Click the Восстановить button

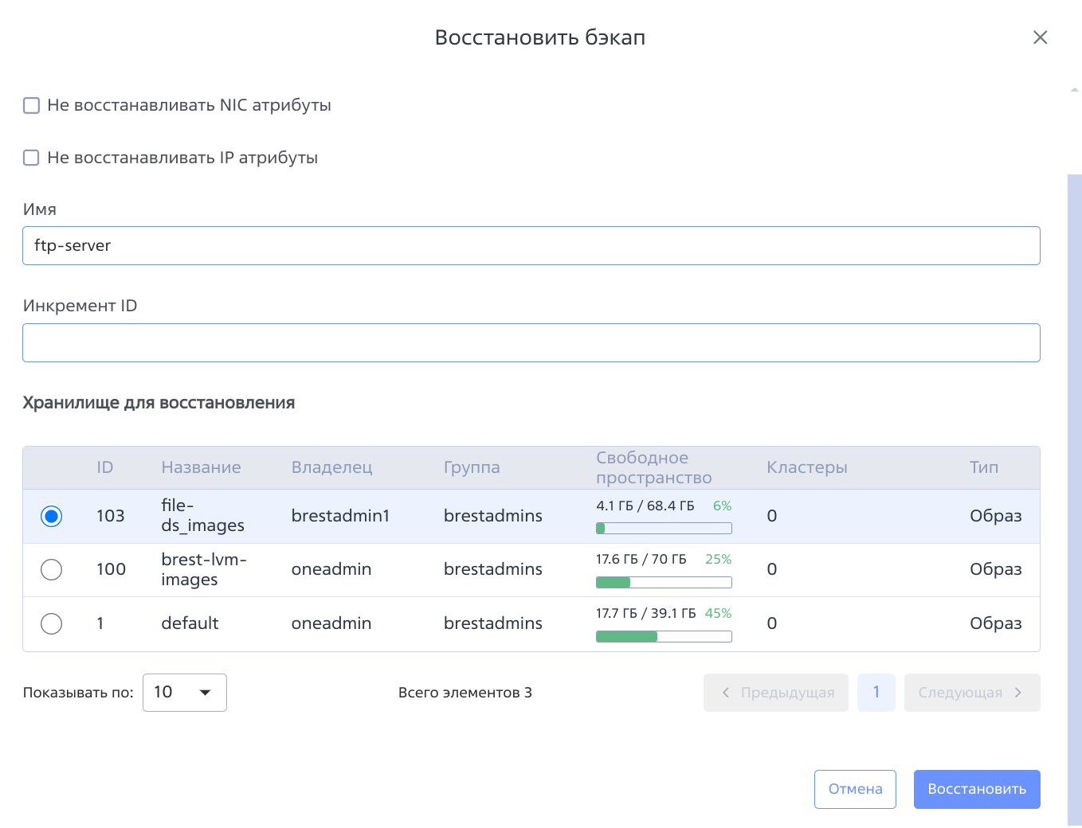click(976, 789)
